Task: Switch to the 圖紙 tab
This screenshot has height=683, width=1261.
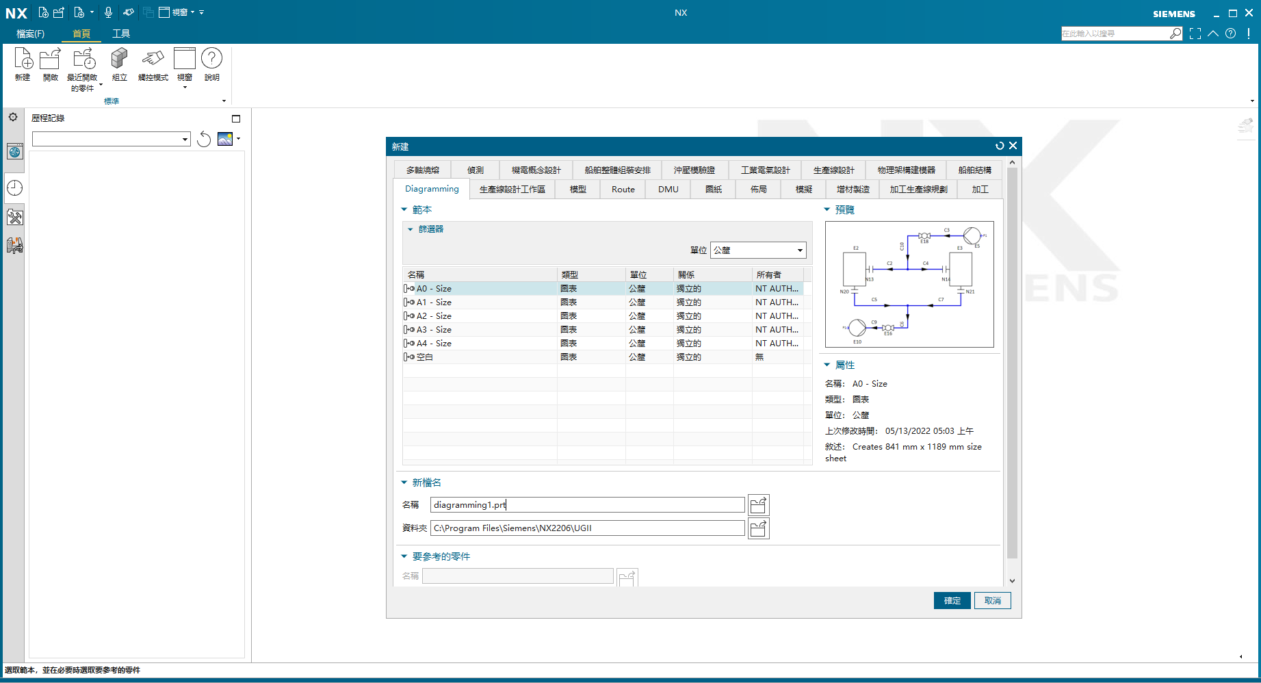Action: 713,190
